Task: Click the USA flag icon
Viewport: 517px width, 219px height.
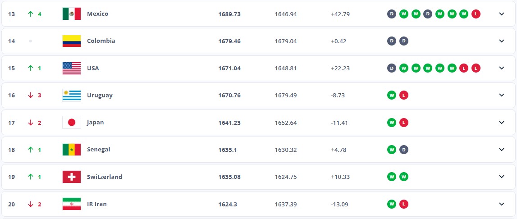Action: (x=71, y=68)
